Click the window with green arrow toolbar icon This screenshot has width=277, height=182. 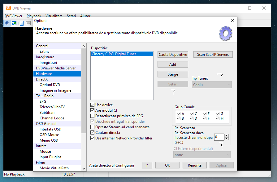pyautogui.click(x=14, y=23)
